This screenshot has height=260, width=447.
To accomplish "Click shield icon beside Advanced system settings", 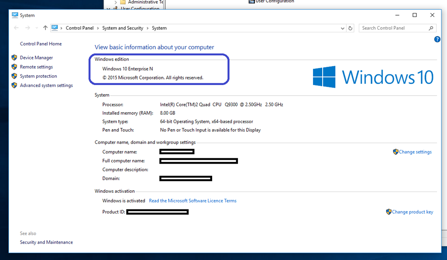I will [x=14, y=86].
